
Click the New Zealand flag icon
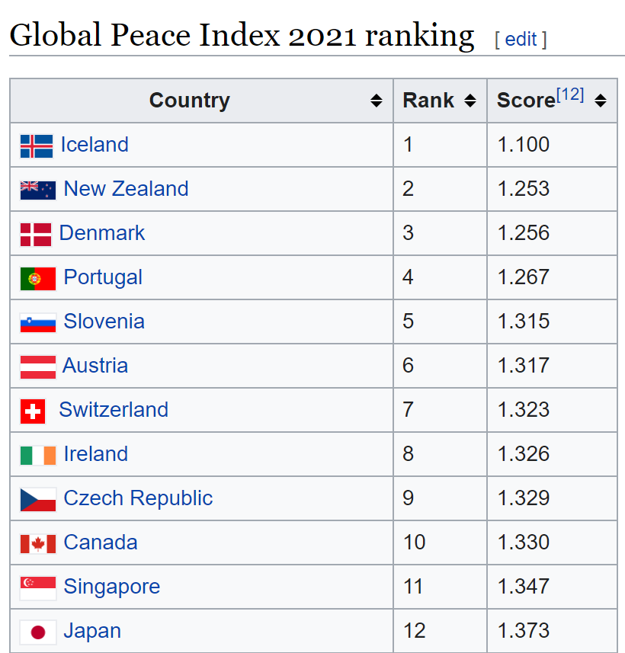point(38,190)
